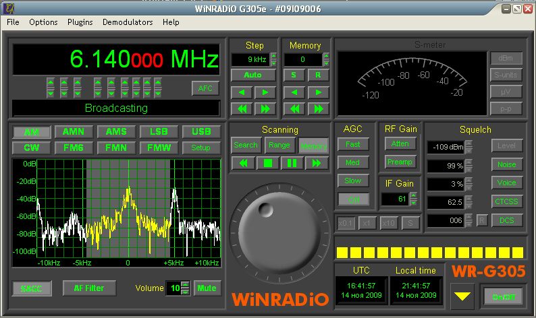Select CW demodulation mode
This screenshot has width=536, height=318.
pyautogui.click(x=32, y=148)
